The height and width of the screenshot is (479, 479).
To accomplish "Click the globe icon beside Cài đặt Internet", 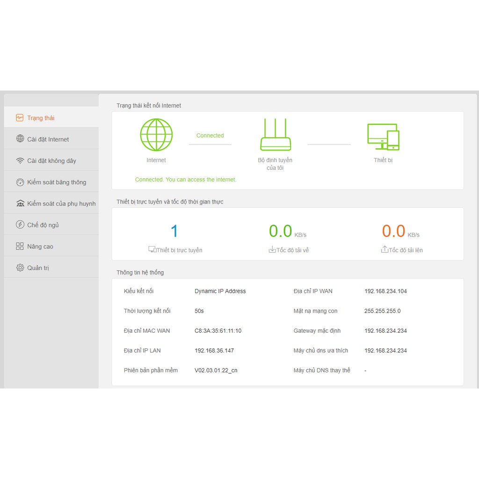I will (x=20, y=139).
